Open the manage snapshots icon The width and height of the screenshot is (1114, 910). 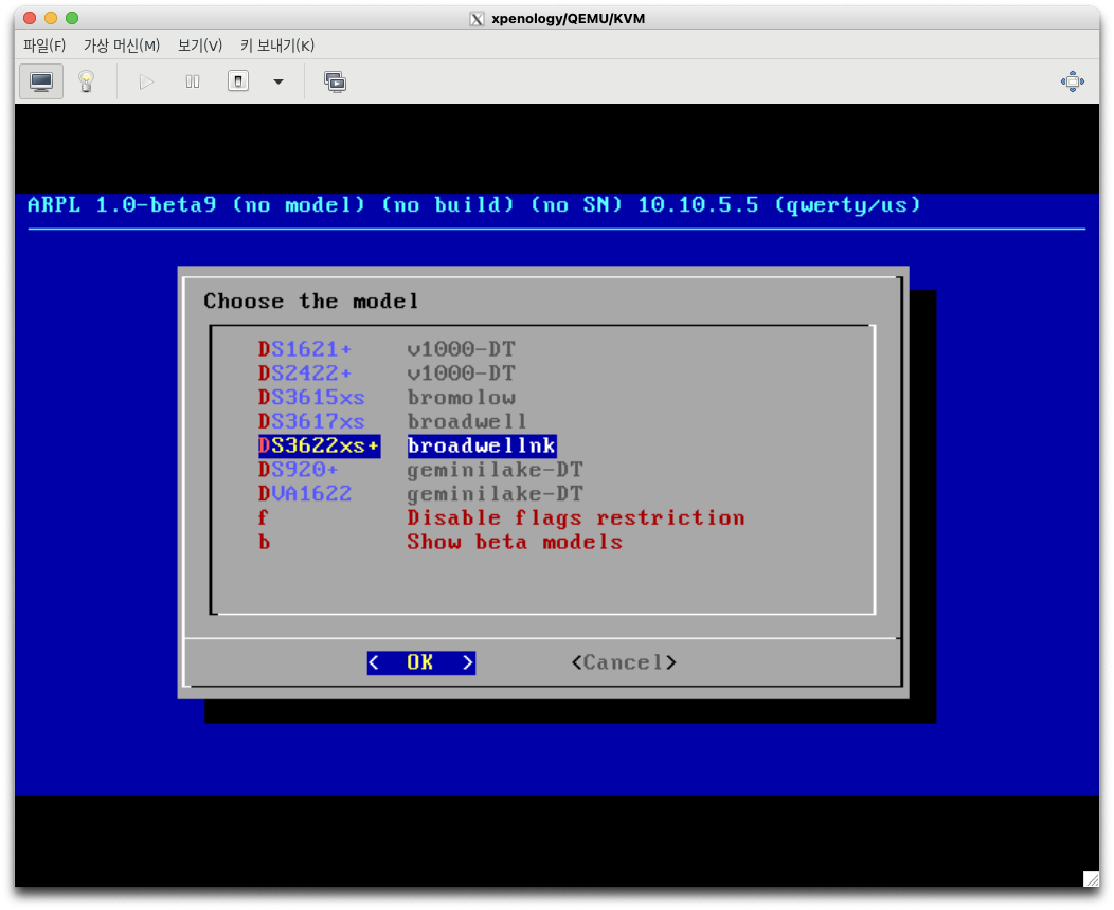(x=335, y=81)
